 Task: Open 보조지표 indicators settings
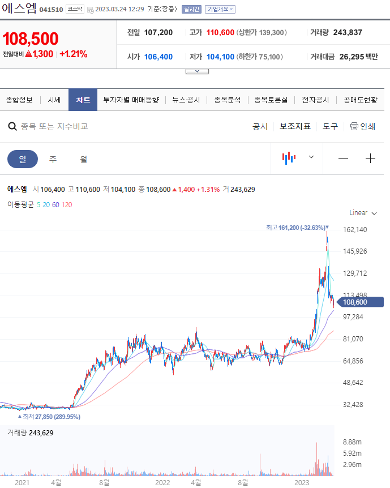(x=295, y=126)
